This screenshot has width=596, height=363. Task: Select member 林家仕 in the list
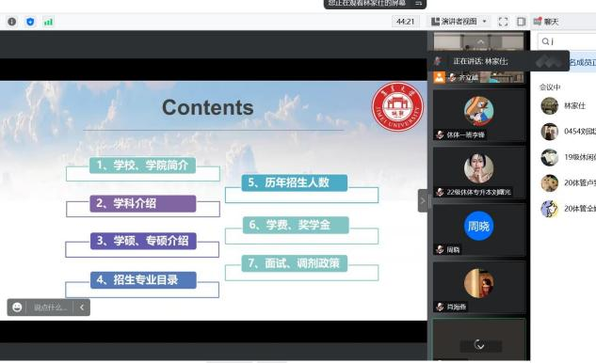tap(568, 105)
